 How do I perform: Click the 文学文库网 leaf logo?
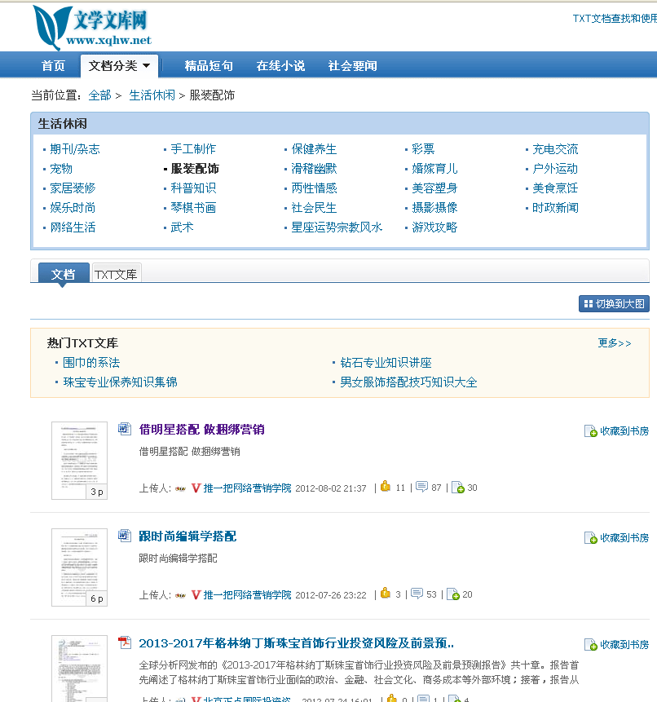coord(47,27)
